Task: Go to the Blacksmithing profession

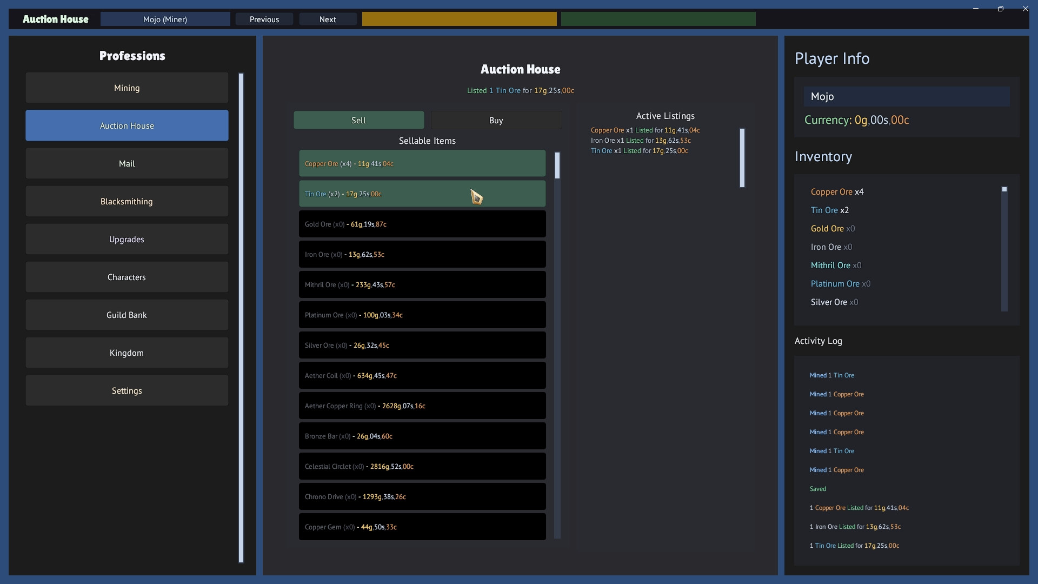Action: 127,201
